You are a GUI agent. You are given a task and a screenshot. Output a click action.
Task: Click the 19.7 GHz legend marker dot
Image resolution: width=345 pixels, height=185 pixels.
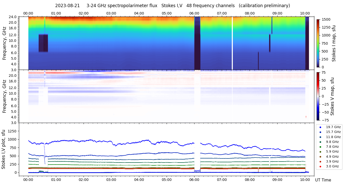(320, 127)
